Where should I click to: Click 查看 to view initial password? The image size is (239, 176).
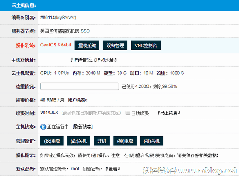coord(113,169)
